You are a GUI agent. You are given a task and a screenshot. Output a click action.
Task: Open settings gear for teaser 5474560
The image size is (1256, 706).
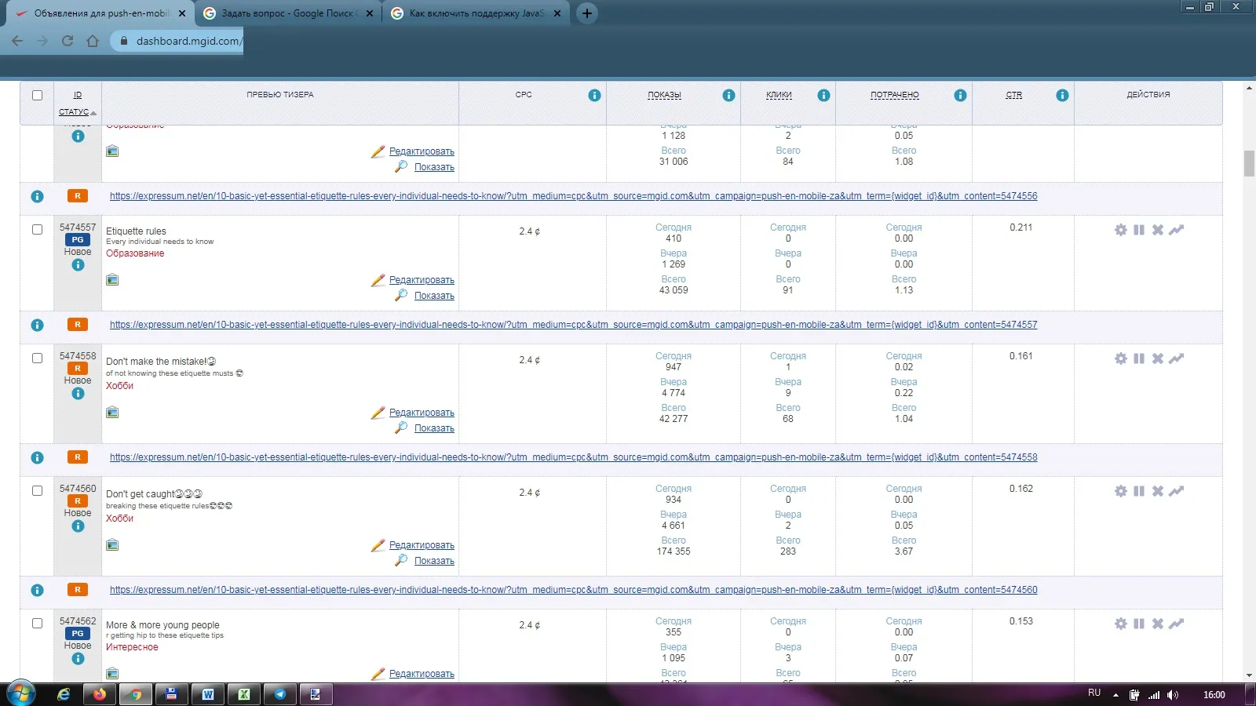point(1120,491)
